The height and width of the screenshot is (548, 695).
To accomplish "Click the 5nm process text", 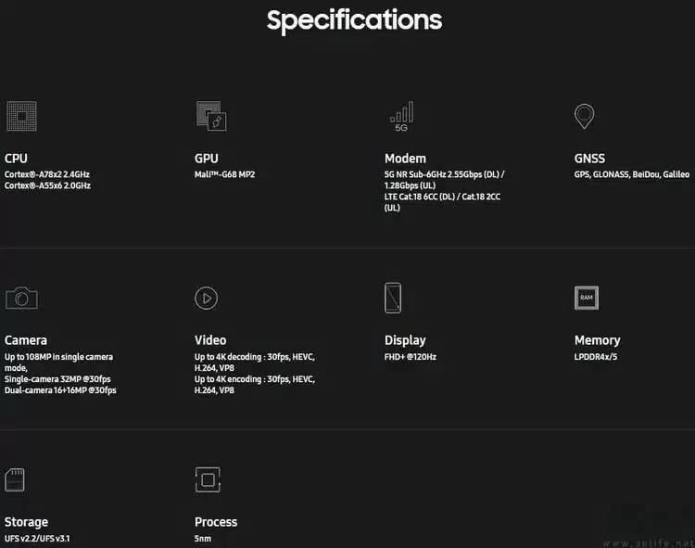I will [204, 538].
